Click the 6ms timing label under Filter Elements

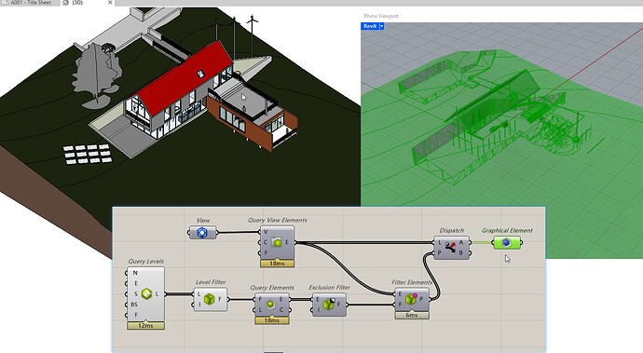click(412, 315)
